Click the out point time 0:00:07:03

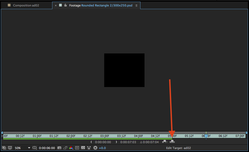128,142
